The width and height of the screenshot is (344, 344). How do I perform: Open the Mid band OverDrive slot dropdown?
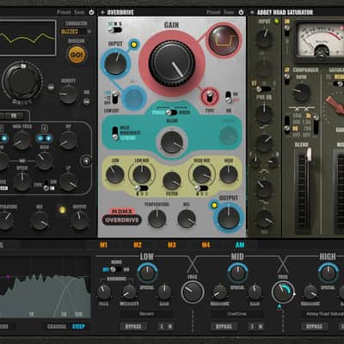point(237,314)
